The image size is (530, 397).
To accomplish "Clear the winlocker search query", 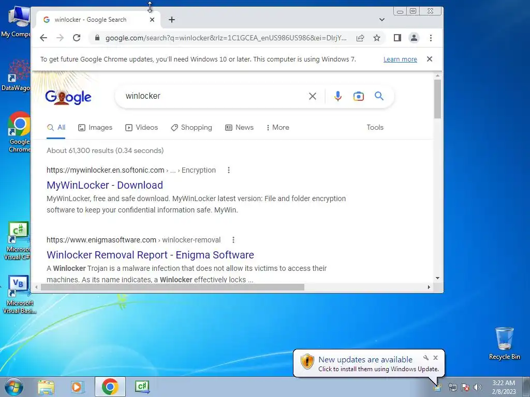I will coord(313,96).
